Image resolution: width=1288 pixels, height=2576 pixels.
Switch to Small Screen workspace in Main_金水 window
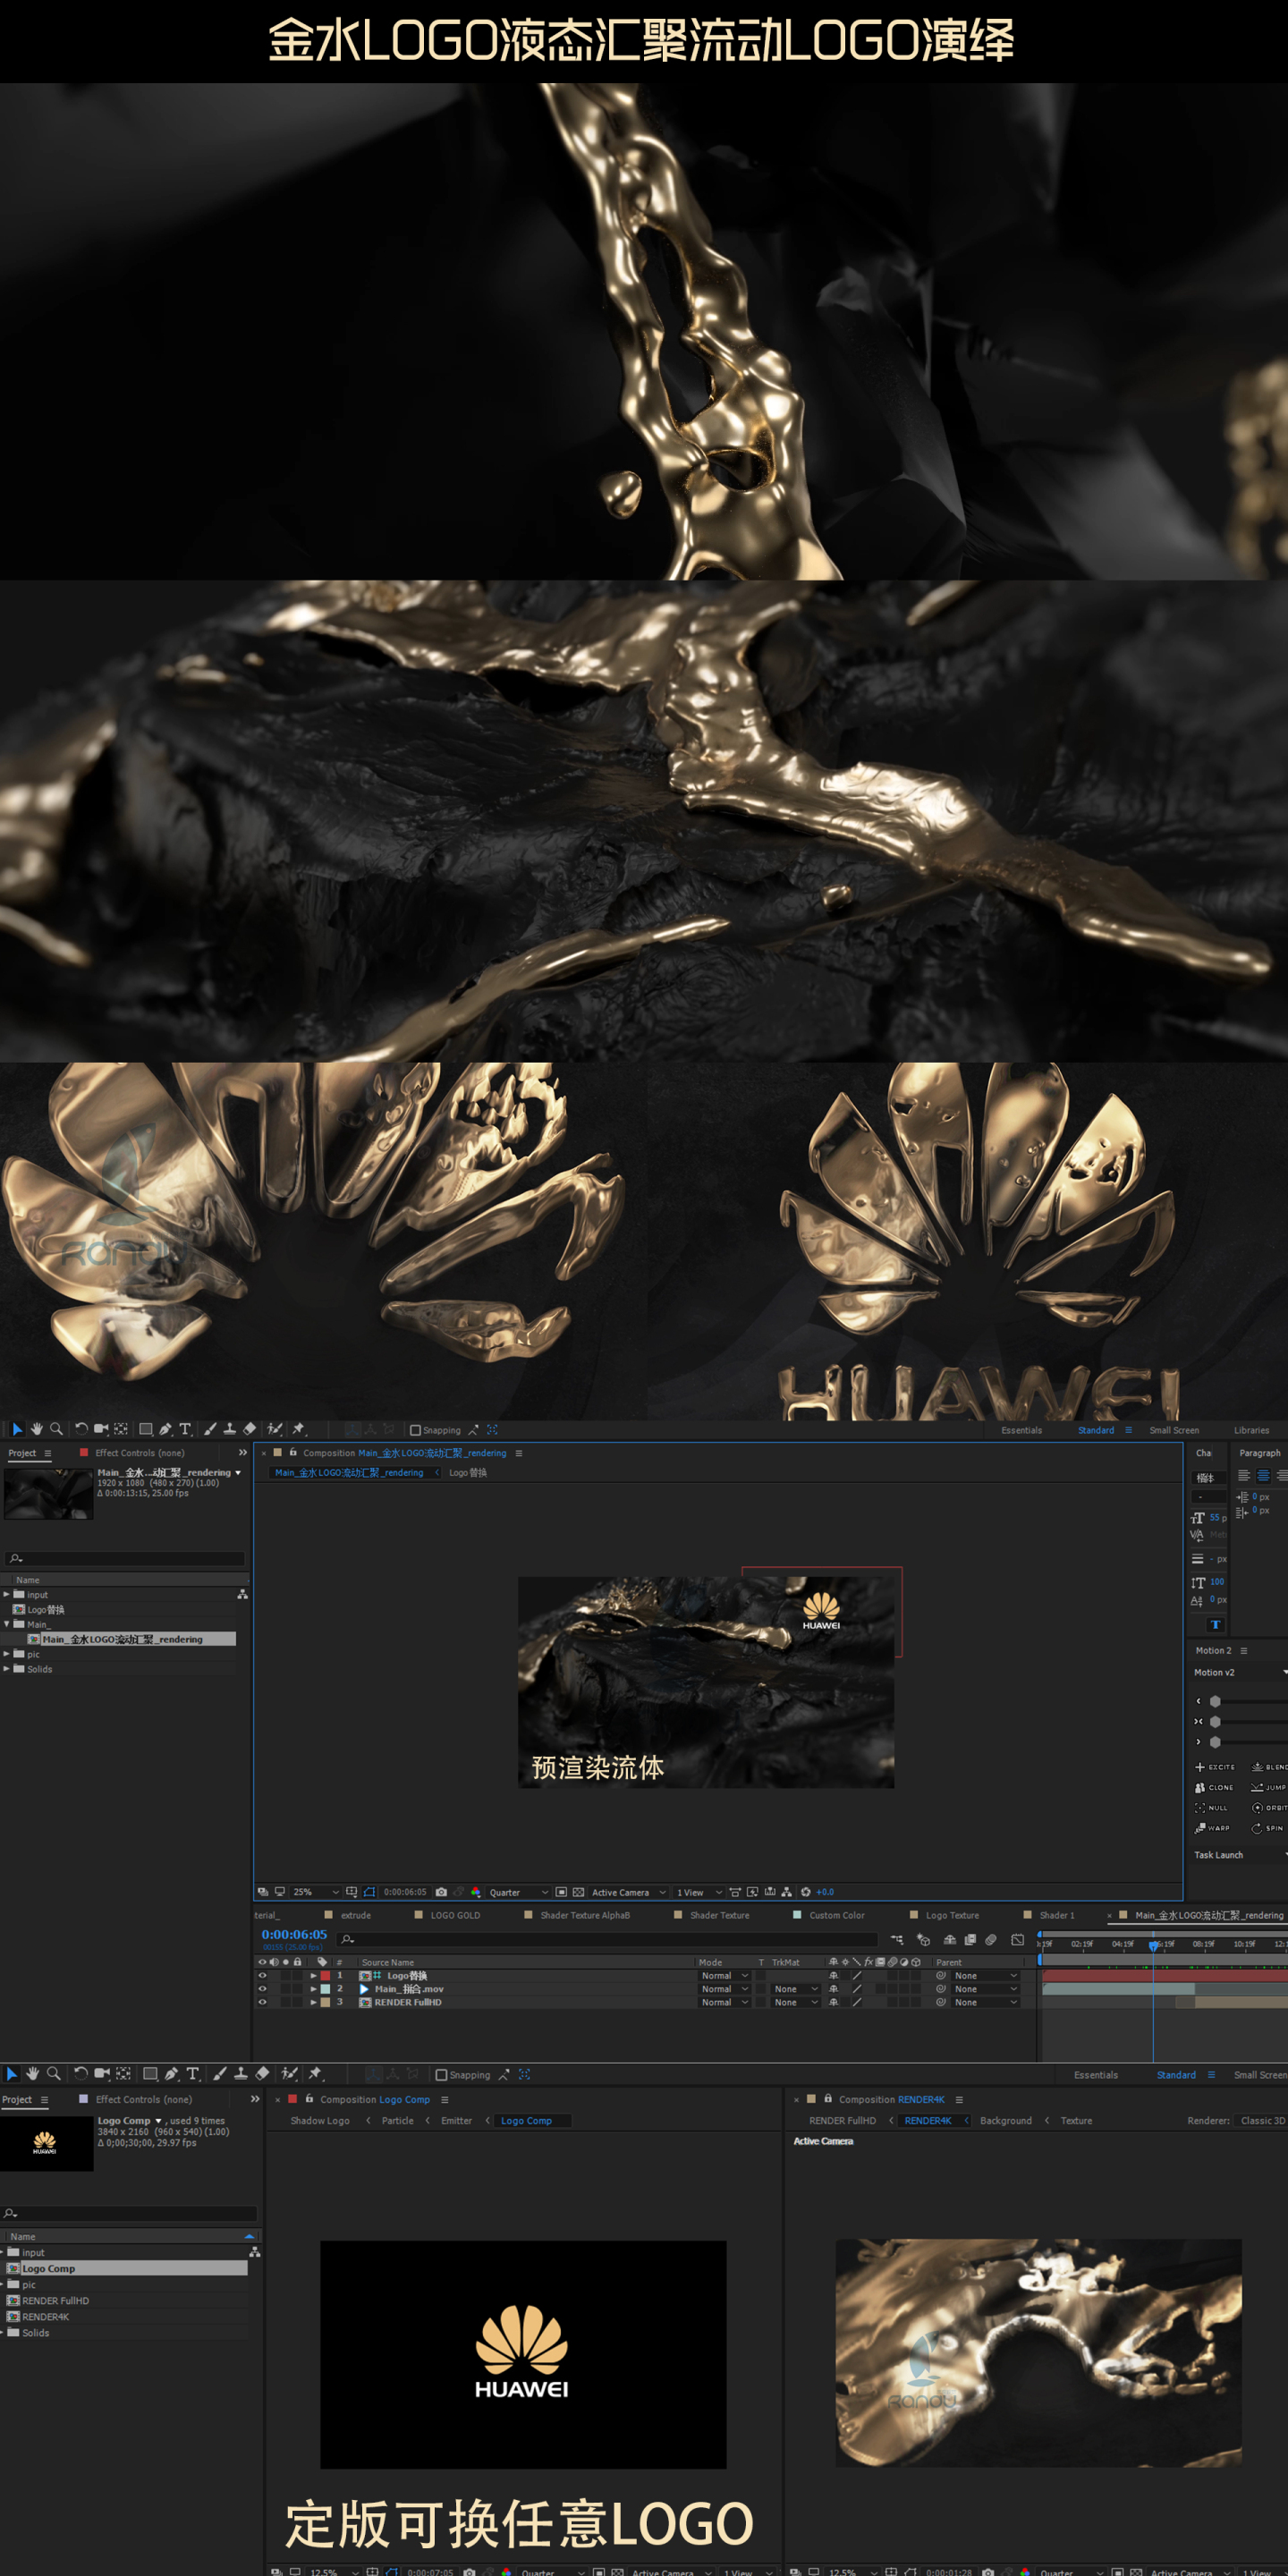point(1174,1430)
